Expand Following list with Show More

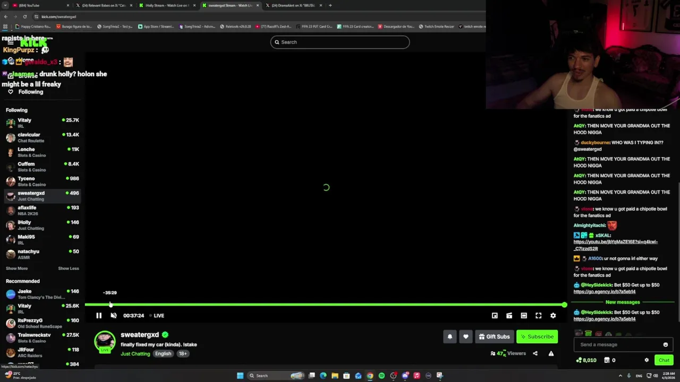click(16, 268)
